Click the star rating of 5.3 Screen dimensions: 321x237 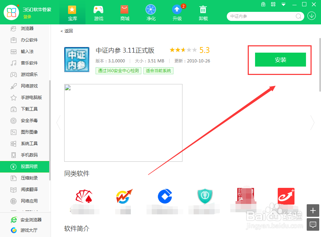point(183,50)
